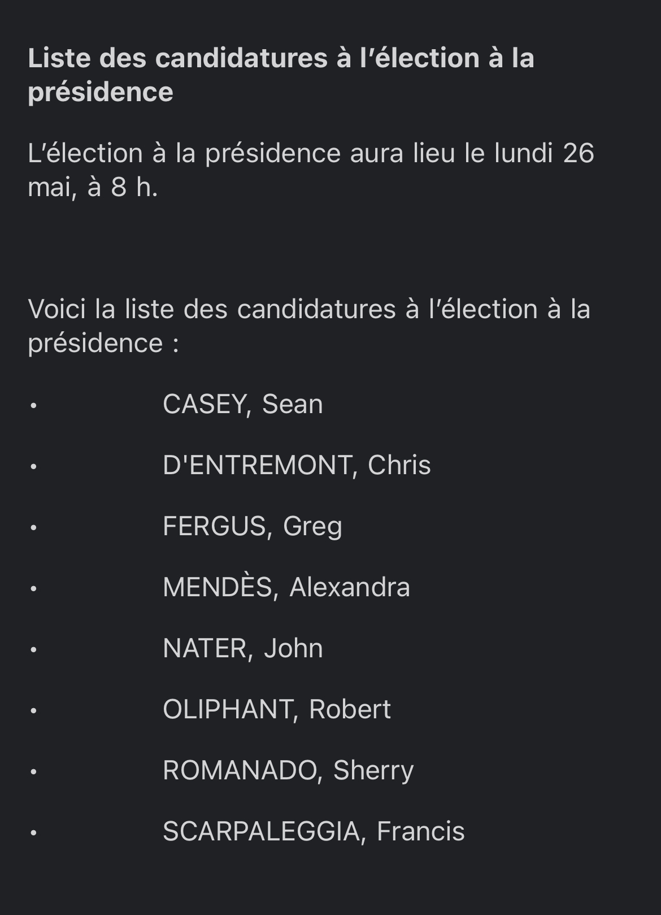Click the "8 h." time text

click(134, 187)
